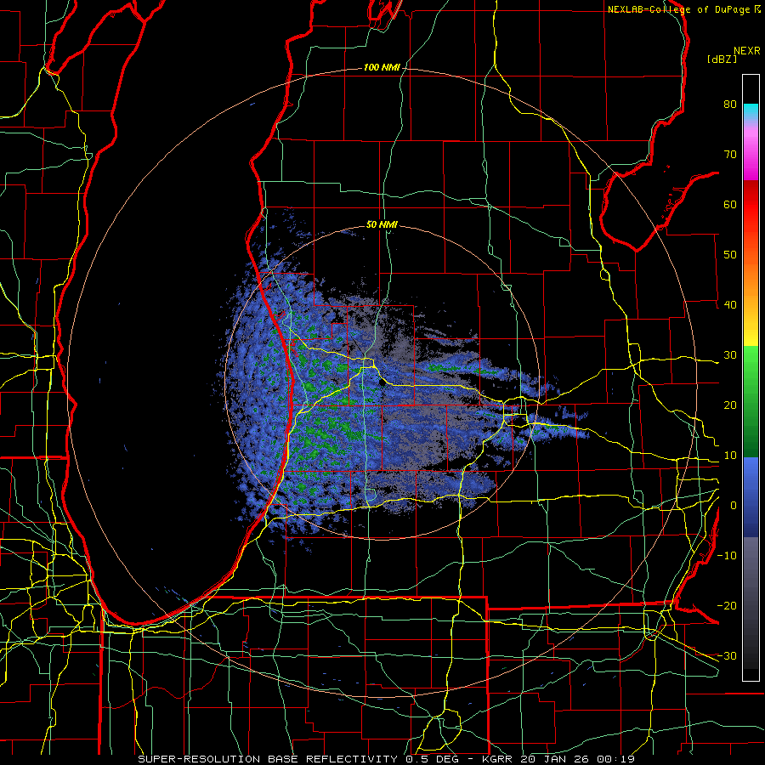Pick the cyan band atop the color scale
765x765 pixels.
pyautogui.click(x=751, y=110)
